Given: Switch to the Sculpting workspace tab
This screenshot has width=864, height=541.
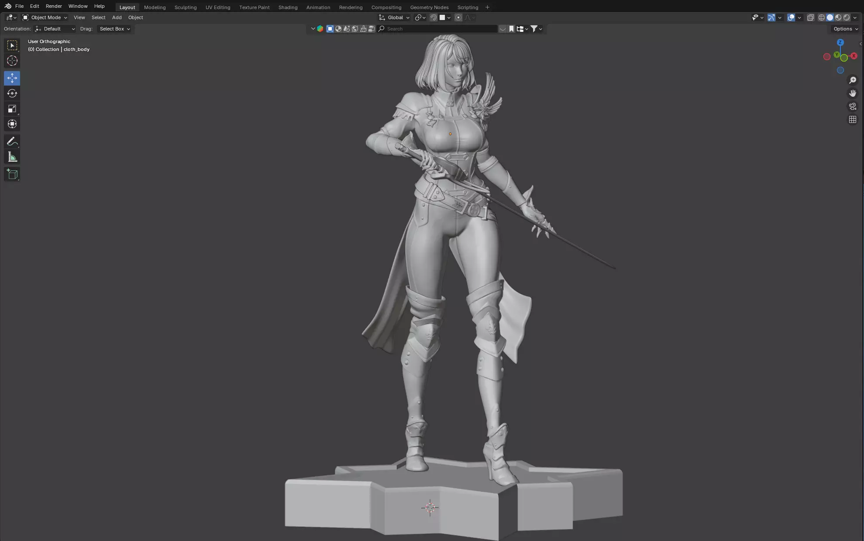Looking at the screenshot, I should [x=185, y=7].
